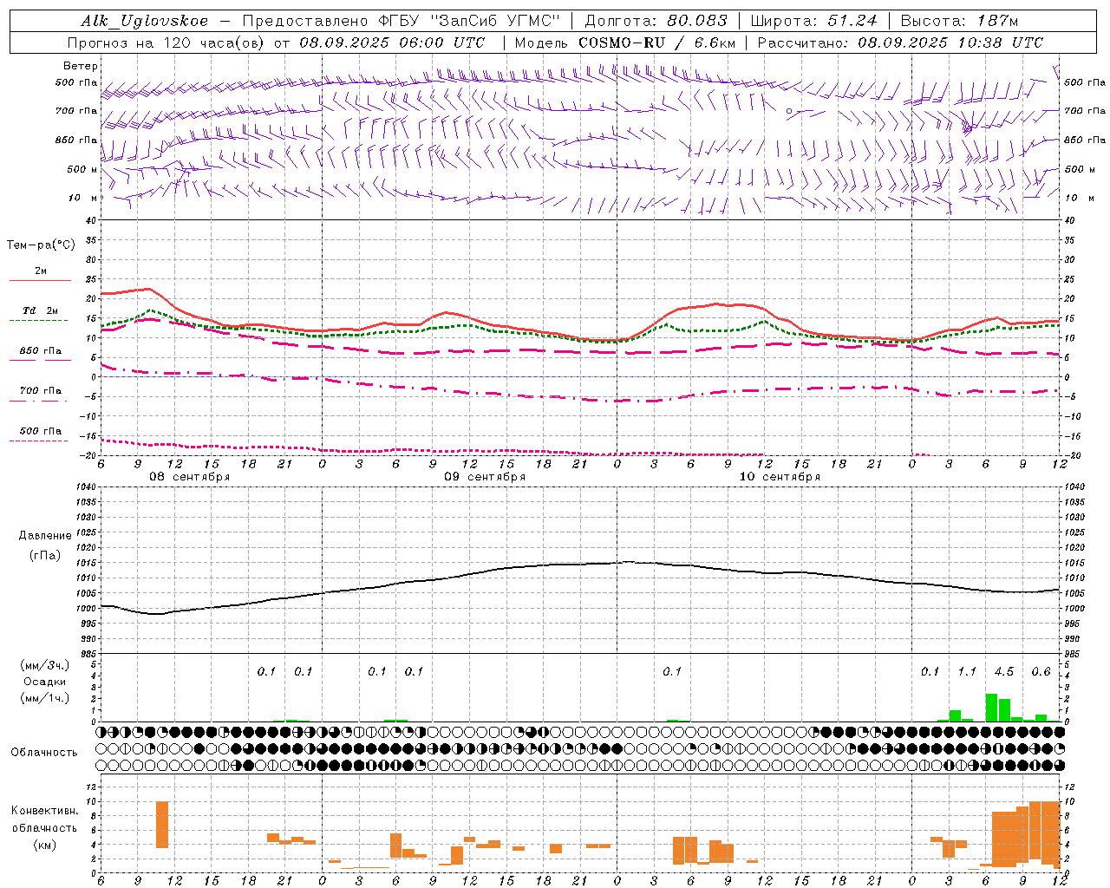Viewport: 1110px width, 888px height.
Task: Click the Модель COSMO-RU / 6.6км label
Action: (624, 42)
